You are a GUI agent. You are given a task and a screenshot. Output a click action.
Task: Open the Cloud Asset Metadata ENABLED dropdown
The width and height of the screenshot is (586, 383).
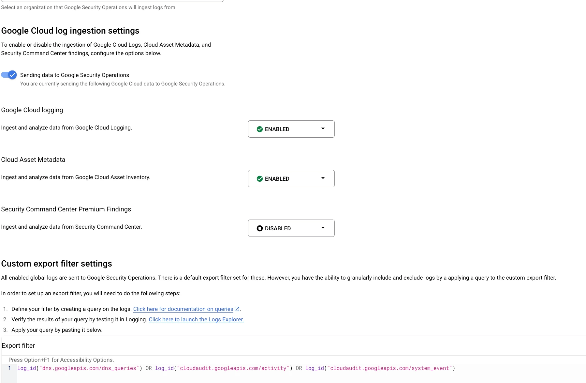(291, 178)
